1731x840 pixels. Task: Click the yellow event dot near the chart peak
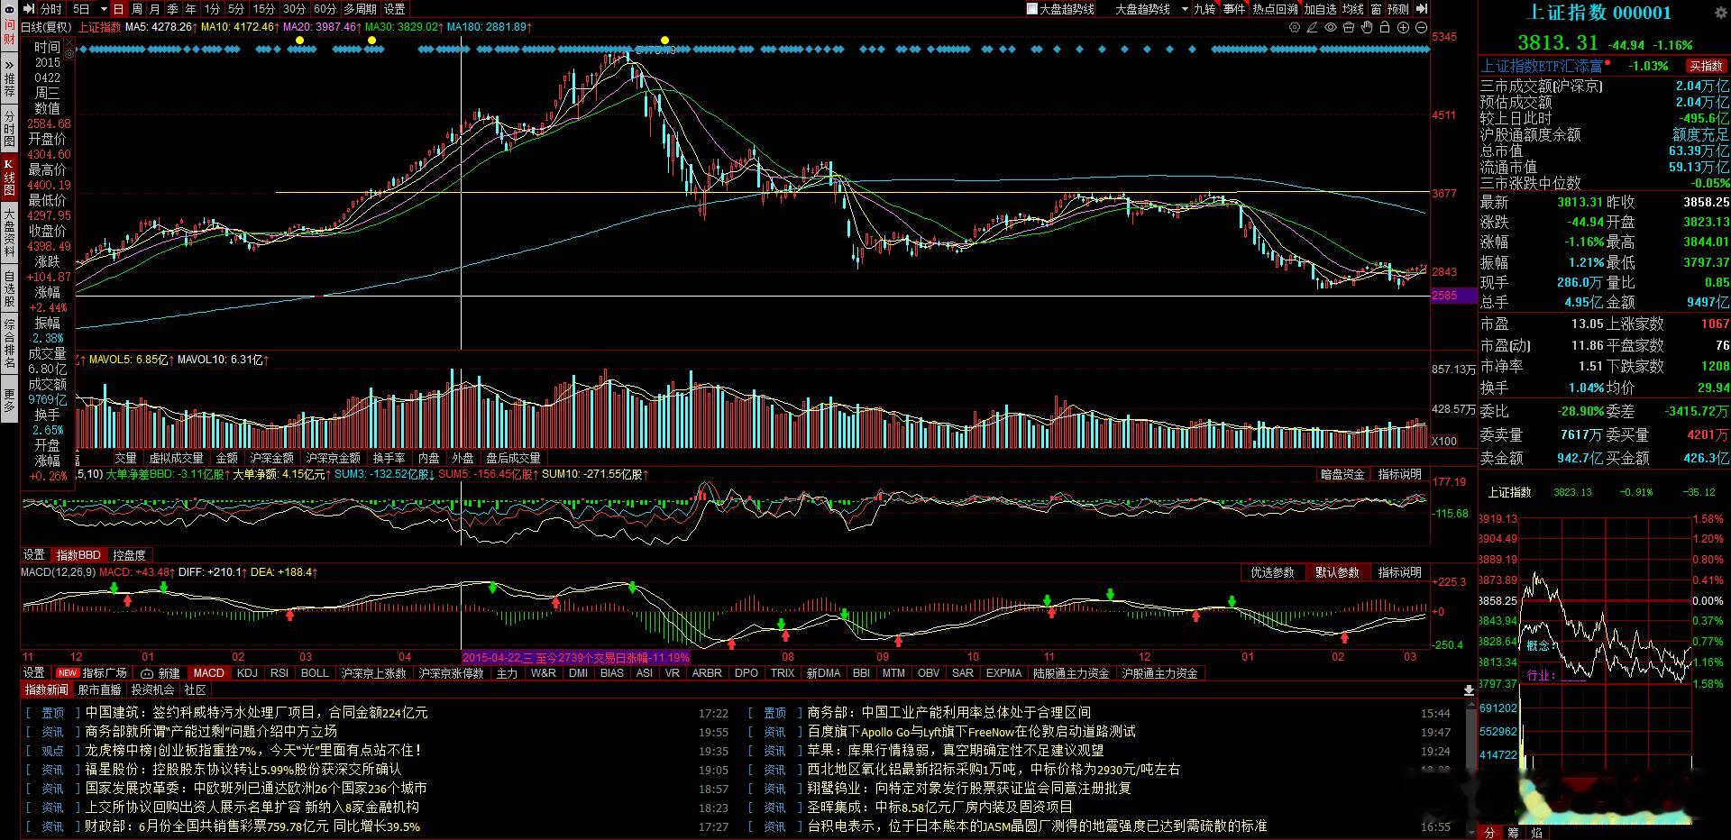(x=665, y=40)
